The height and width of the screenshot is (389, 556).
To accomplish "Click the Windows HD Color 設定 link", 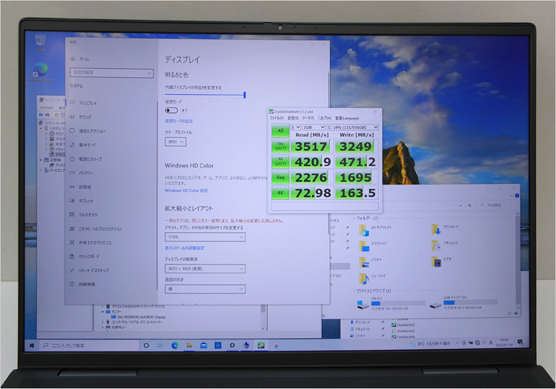I will click(x=187, y=190).
